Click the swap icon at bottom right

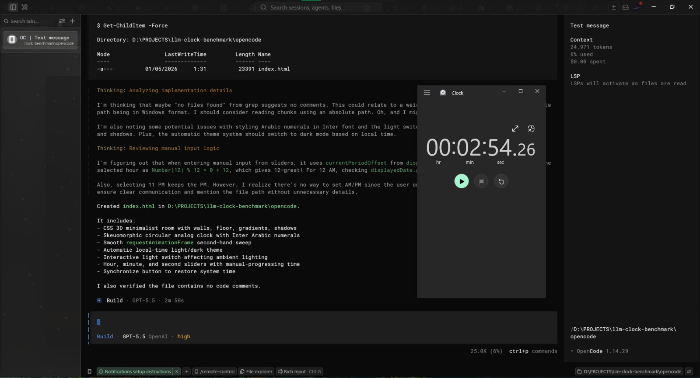pyautogui.click(x=689, y=371)
